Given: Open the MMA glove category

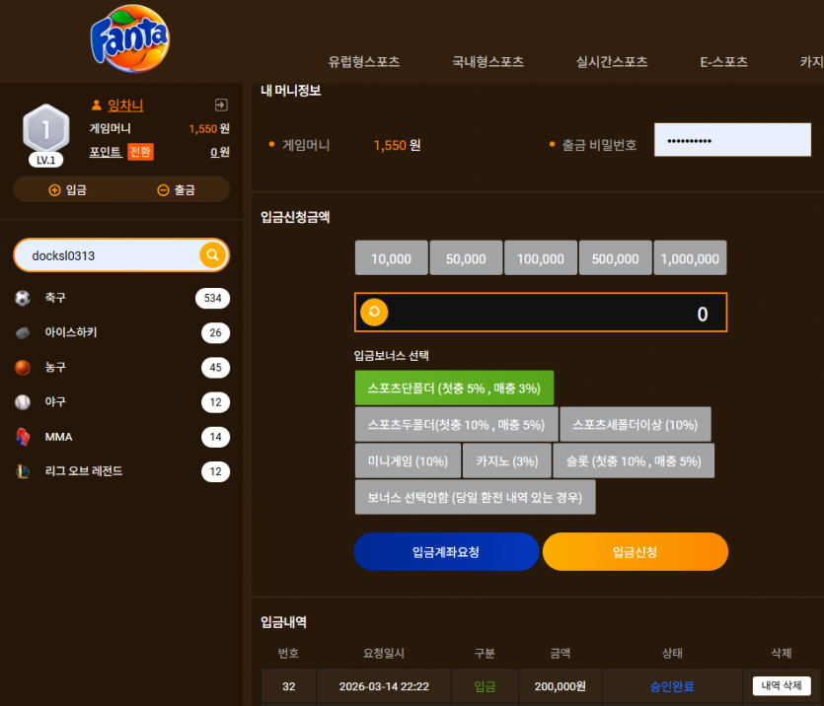Looking at the screenshot, I should pyautogui.click(x=121, y=437).
